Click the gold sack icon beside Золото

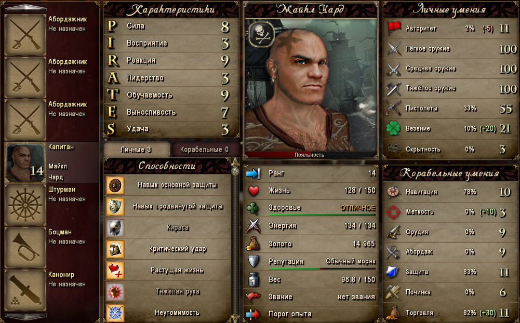click(254, 244)
